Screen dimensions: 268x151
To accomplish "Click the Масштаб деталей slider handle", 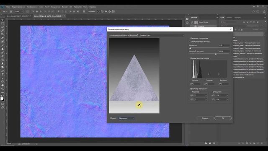I will [216, 54].
